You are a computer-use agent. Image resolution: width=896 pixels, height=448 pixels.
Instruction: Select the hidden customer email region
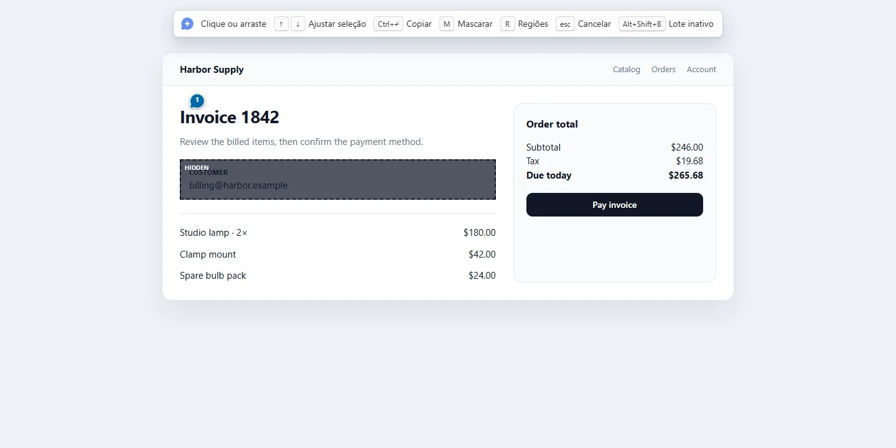[338, 179]
